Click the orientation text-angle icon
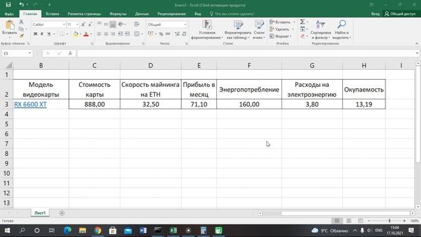 [x=120, y=24]
